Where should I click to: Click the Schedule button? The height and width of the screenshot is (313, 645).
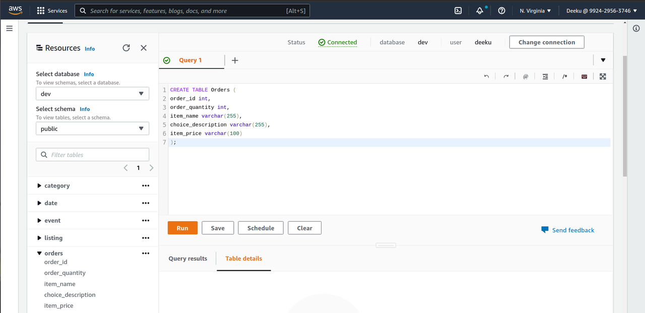[x=261, y=228]
